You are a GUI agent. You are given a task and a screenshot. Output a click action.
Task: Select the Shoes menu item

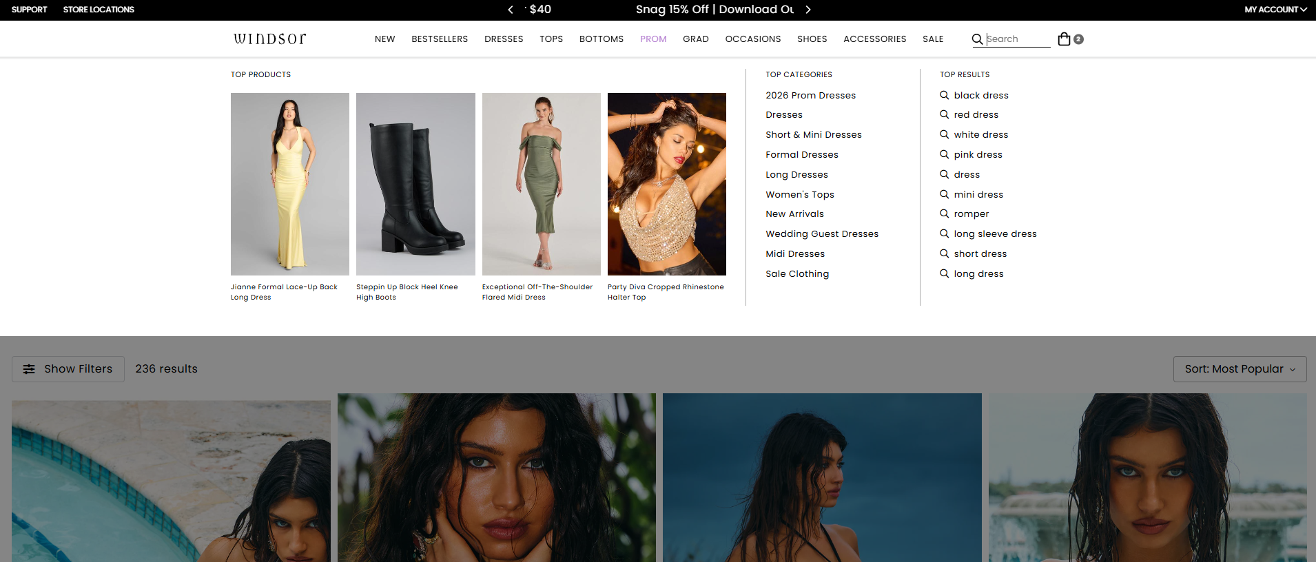point(812,39)
